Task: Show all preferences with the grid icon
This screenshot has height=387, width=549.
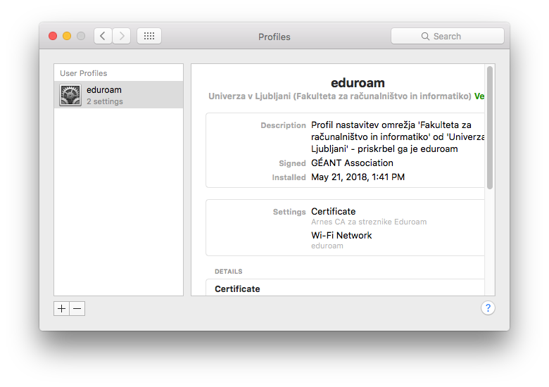Action: (149, 36)
